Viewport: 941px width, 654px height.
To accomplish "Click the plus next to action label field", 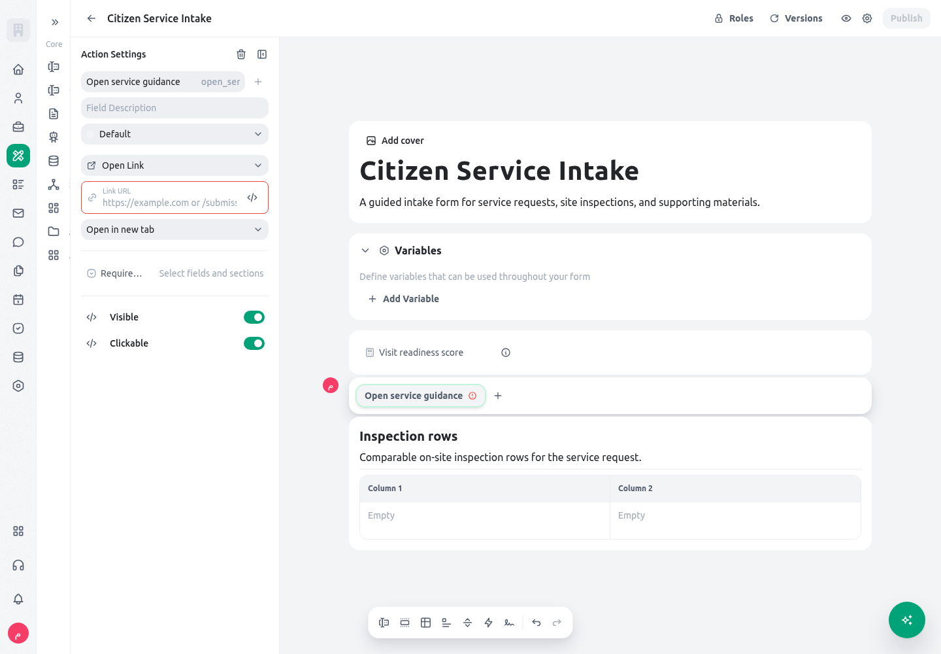I will pos(258,82).
